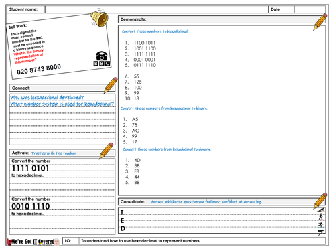Click binary value 1001 1100
Viewport: 335px width, 251px height.
145,48
